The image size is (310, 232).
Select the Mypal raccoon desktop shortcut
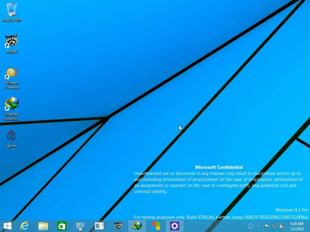(x=12, y=44)
